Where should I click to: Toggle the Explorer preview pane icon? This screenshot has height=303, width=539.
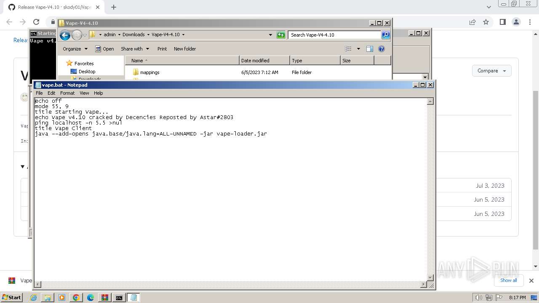click(x=370, y=49)
